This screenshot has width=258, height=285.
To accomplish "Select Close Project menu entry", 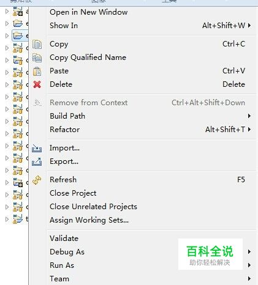I will 73,193.
